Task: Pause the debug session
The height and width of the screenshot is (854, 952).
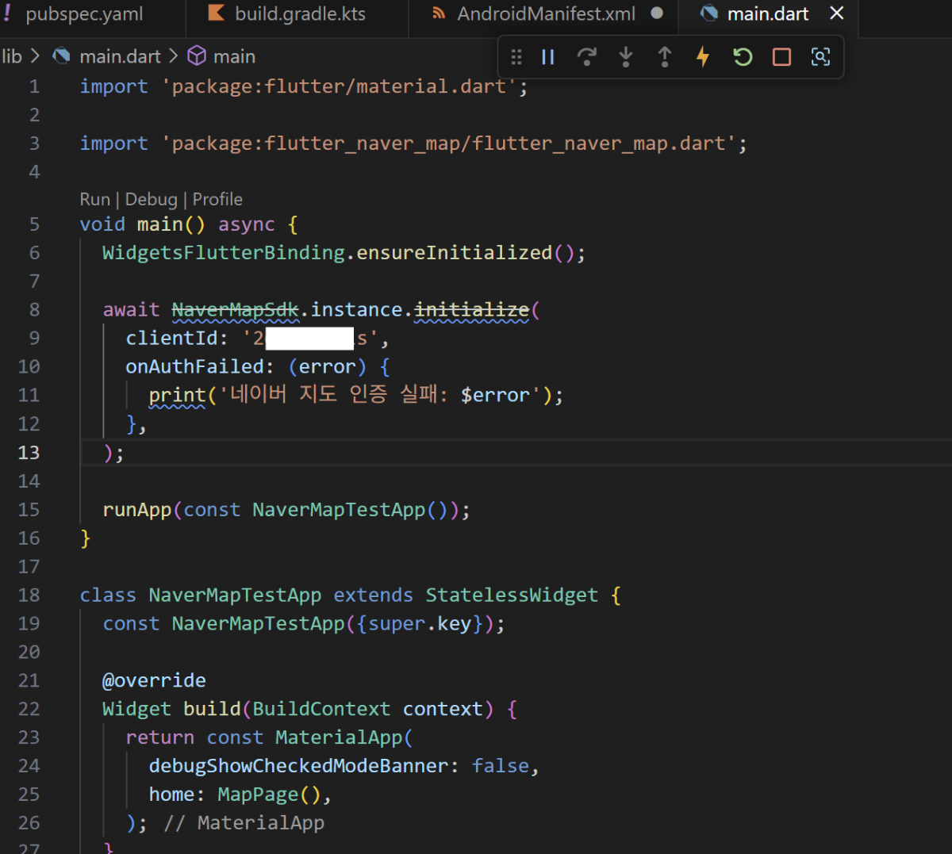Action: pos(548,57)
